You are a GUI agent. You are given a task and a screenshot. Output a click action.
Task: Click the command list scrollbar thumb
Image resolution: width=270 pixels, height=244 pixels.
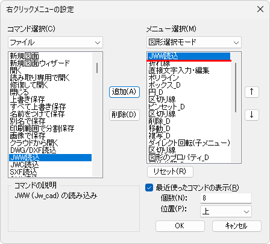(97, 68)
